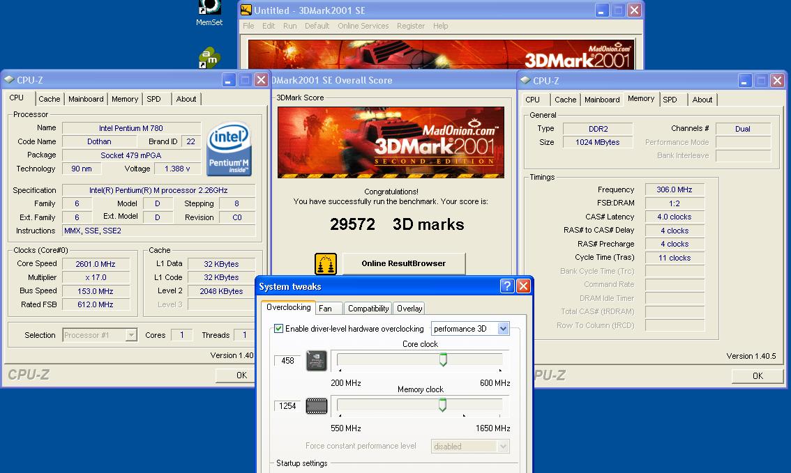Click the memory chip icon by Memory clock
Image resolution: width=791 pixels, height=473 pixels.
pos(316,406)
